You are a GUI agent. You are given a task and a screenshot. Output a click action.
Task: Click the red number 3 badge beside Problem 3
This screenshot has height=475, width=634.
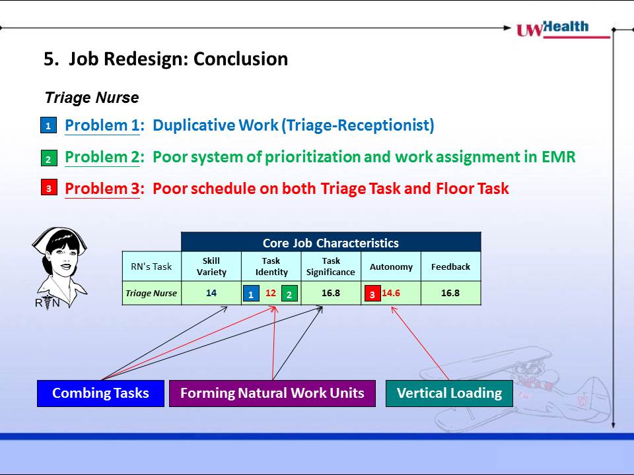48,188
